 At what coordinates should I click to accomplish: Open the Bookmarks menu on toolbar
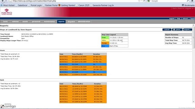coord(188,5)
